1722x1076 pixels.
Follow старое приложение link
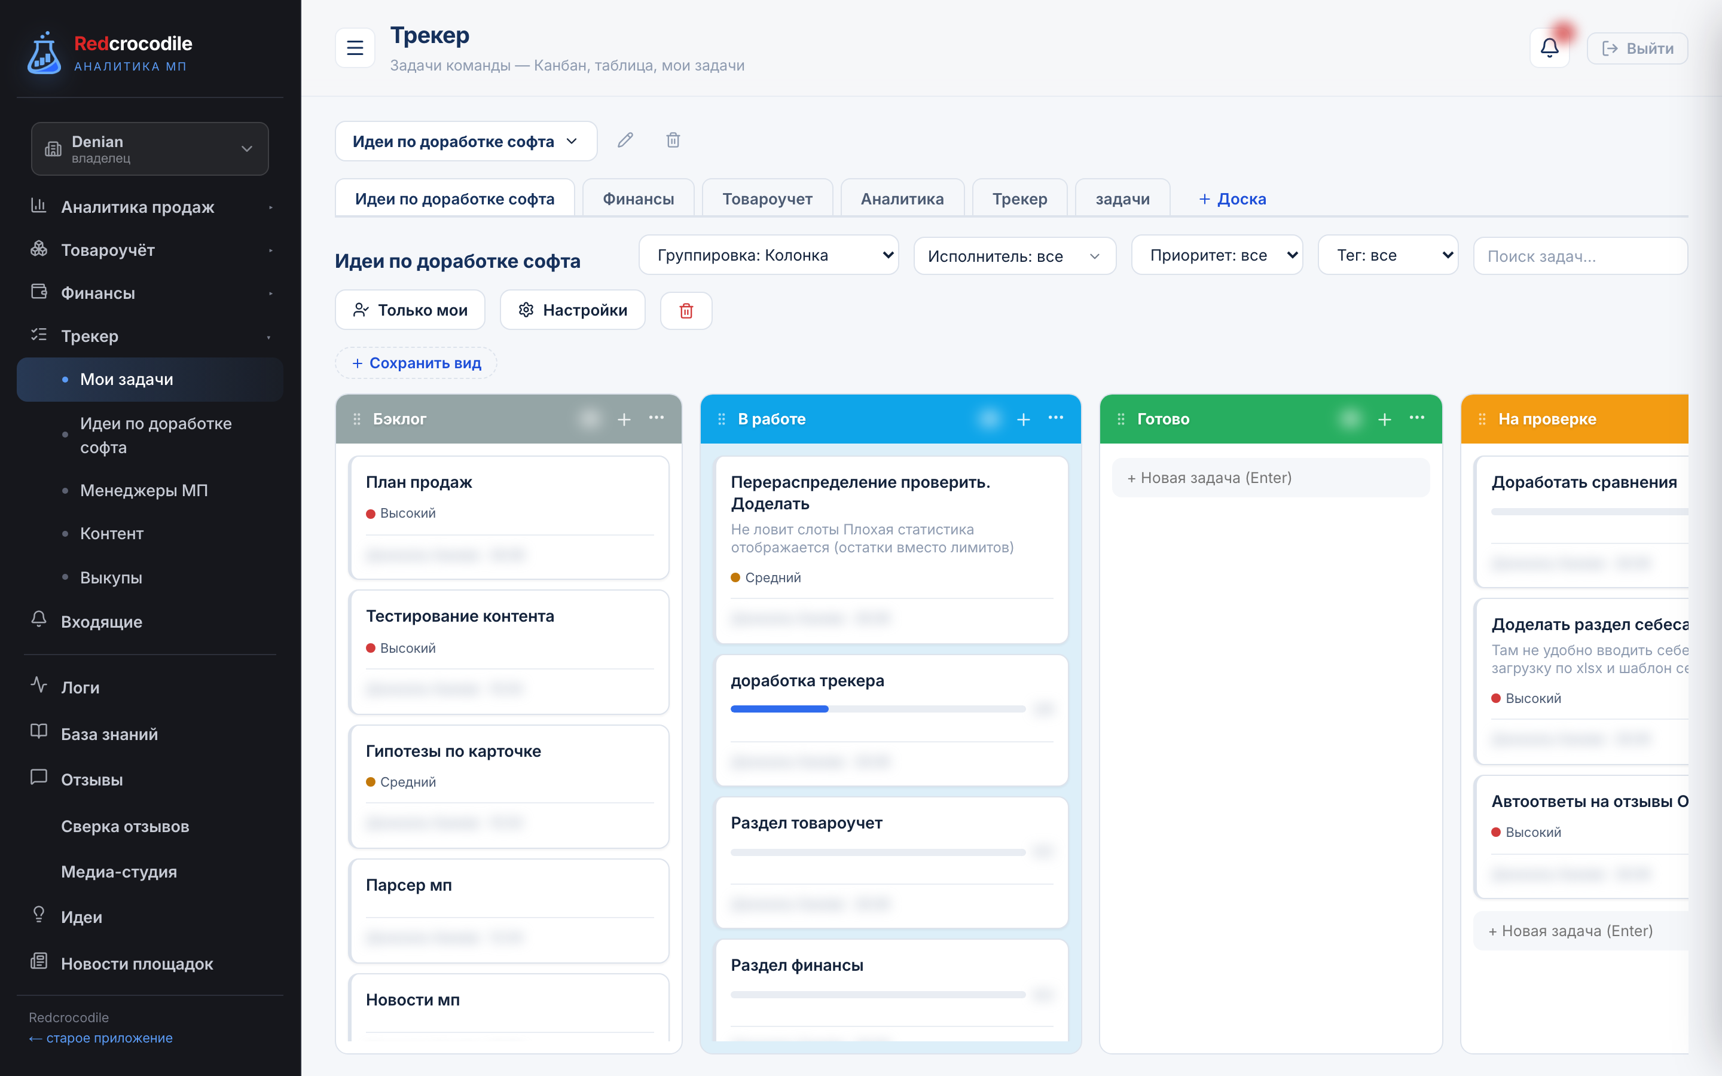tap(101, 1038)
